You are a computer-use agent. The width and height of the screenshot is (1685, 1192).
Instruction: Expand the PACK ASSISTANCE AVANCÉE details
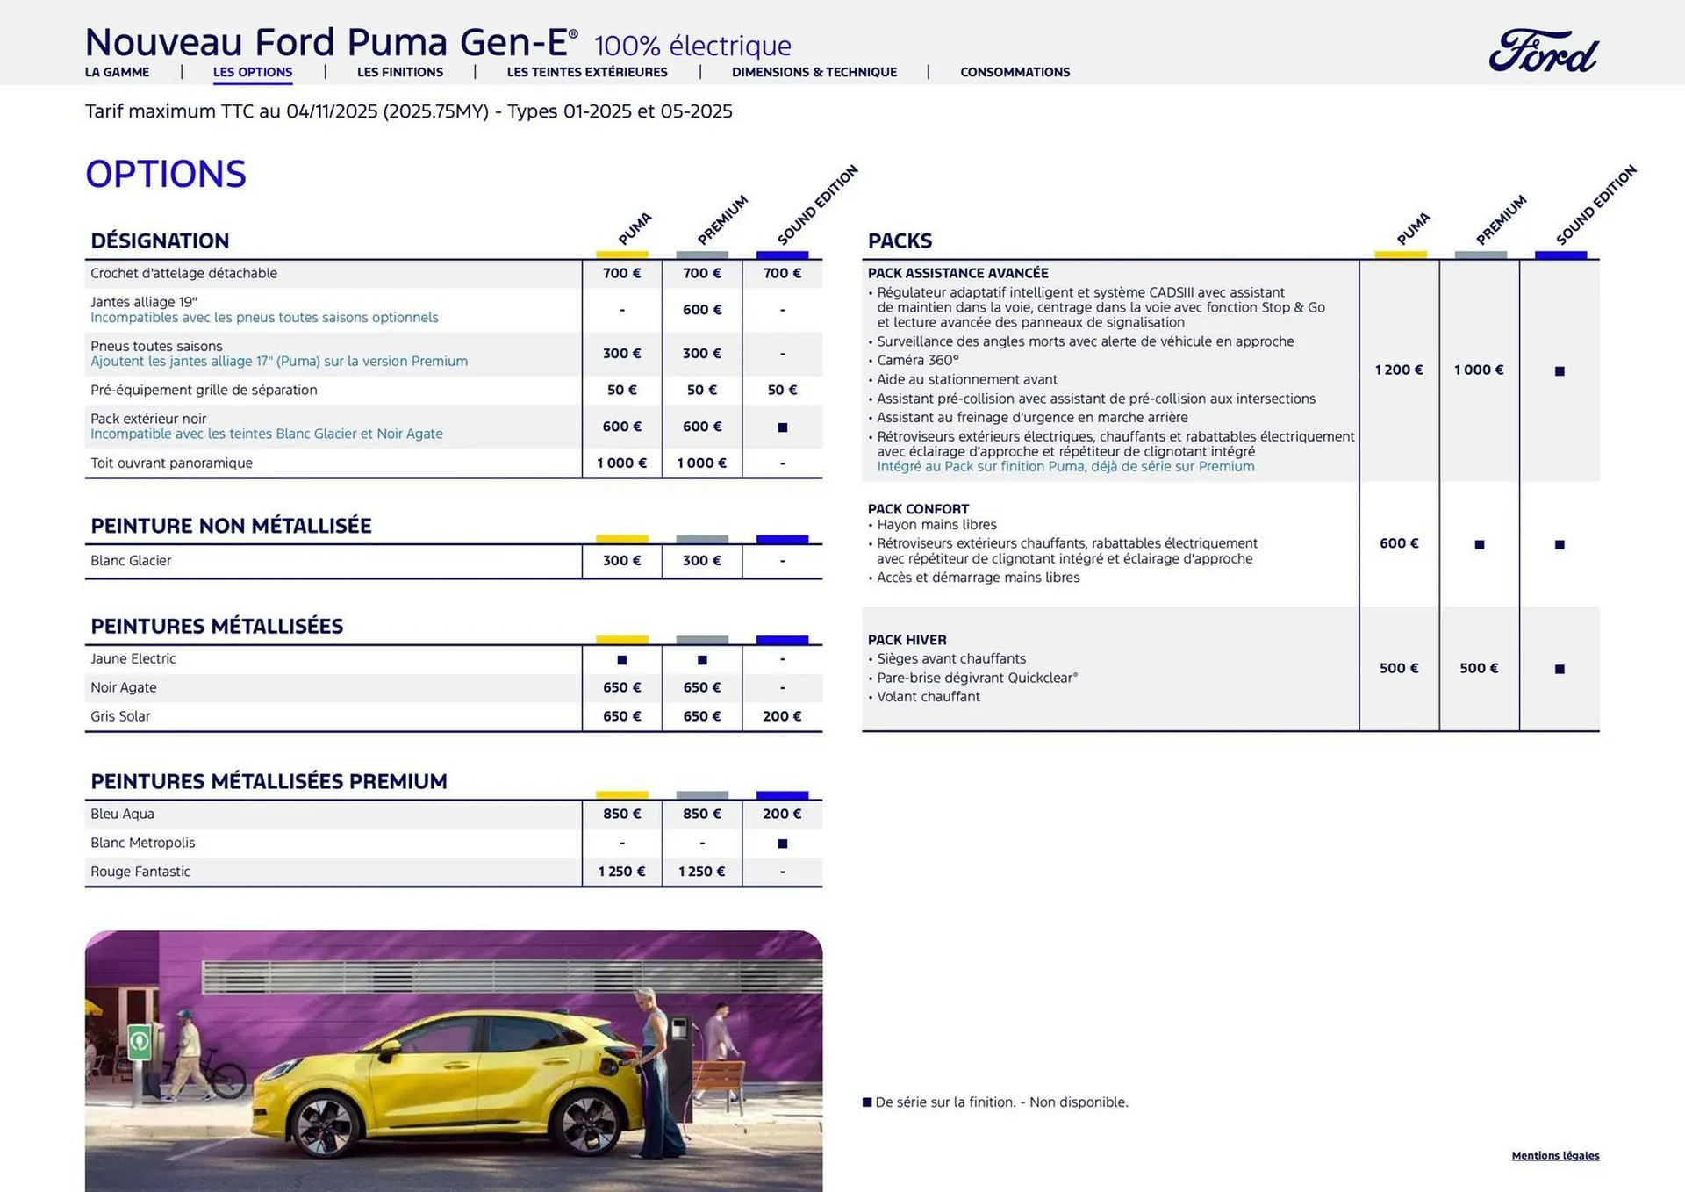[959, 273]
